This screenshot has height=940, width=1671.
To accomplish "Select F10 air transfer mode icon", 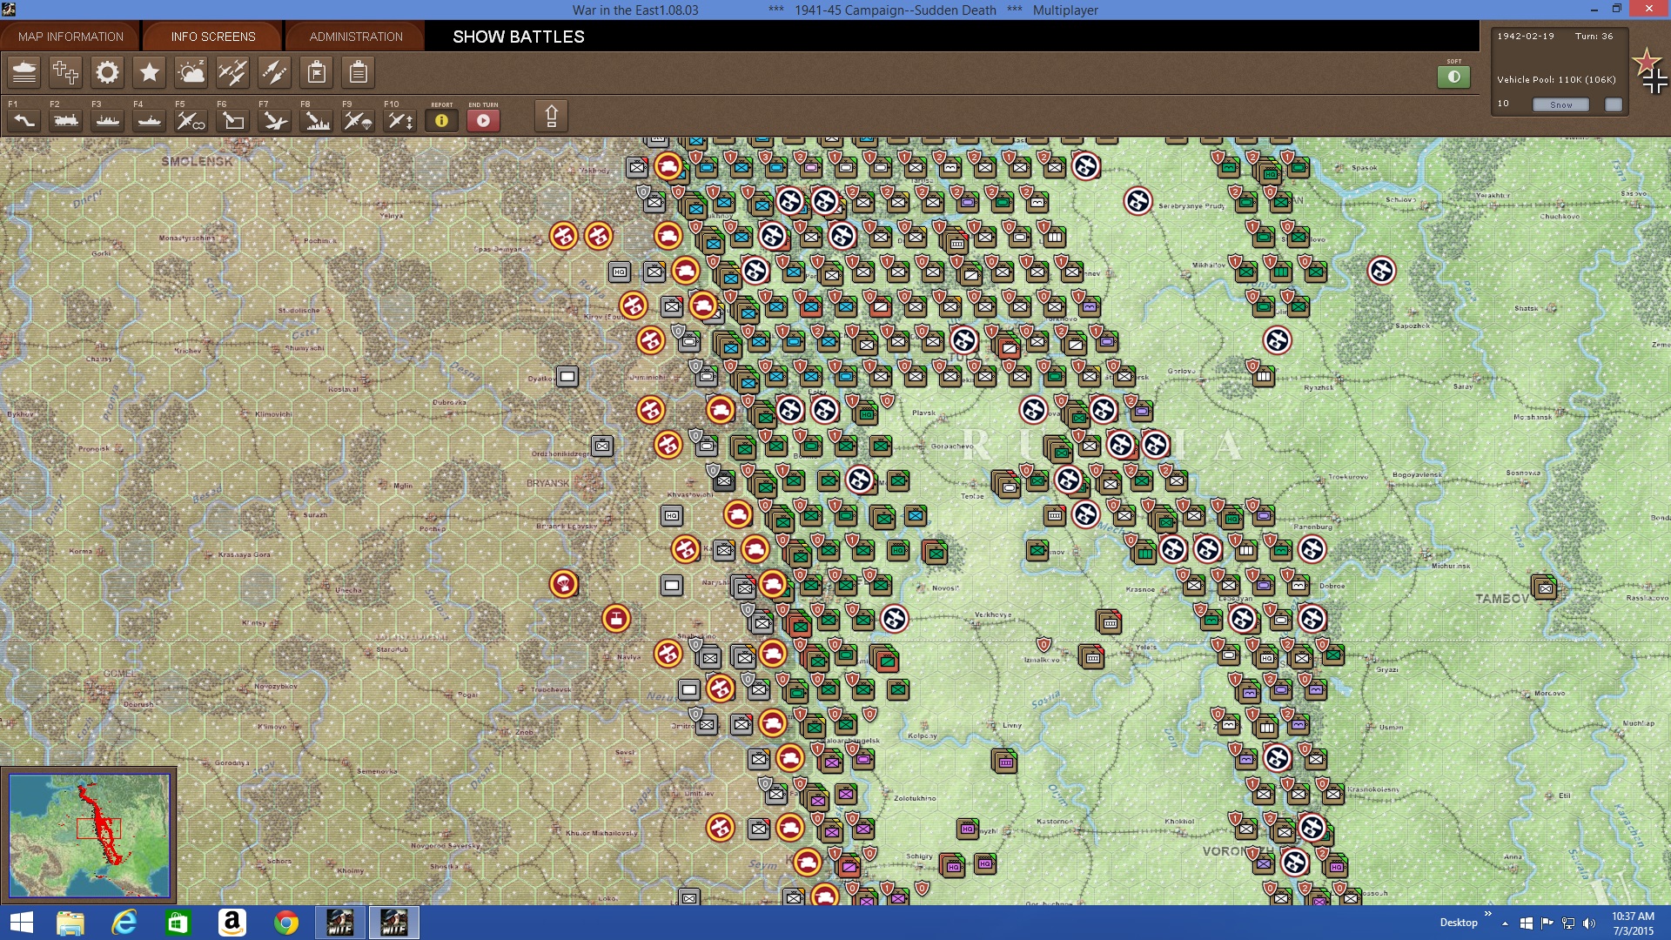I will [400, 121].
